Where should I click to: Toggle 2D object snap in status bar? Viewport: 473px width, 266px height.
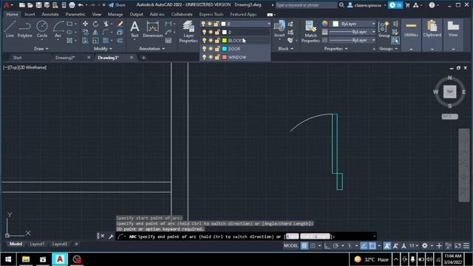tap(372, 246)
